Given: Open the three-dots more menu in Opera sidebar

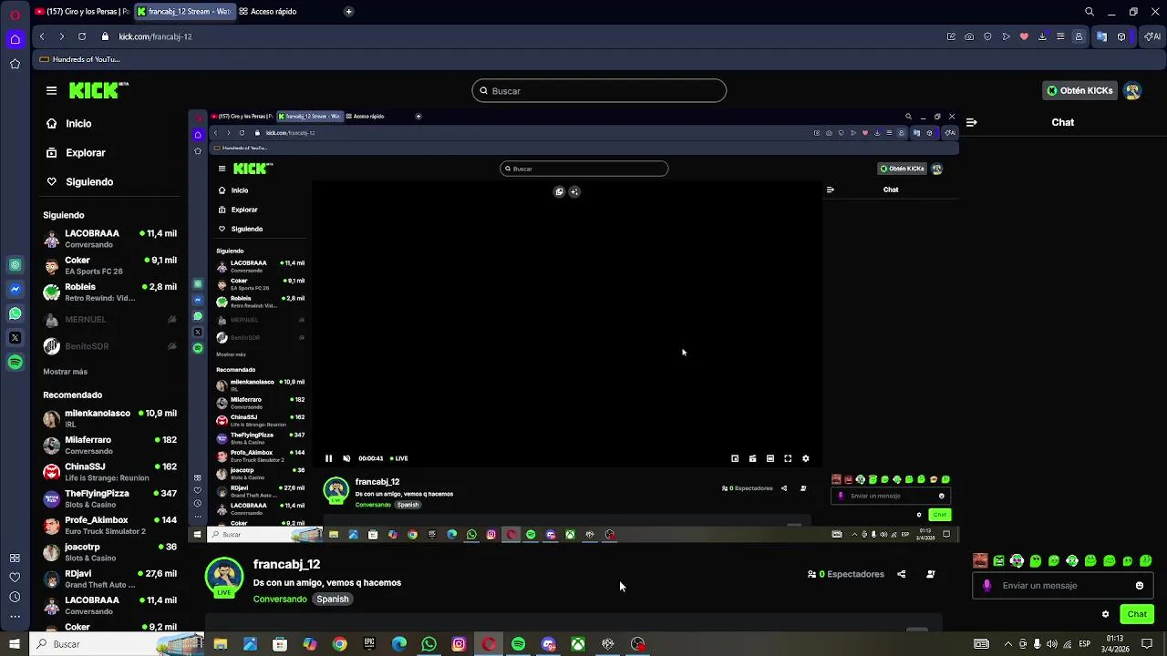Looking at the screenshot, I should pos(15,617).
